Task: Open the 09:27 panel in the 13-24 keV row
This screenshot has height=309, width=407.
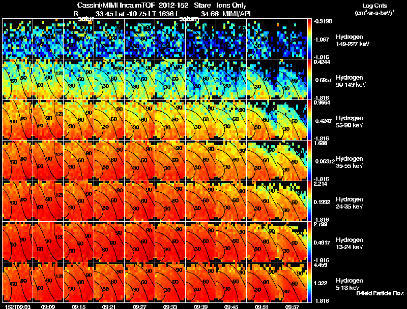Action: (x=139, y=242)
